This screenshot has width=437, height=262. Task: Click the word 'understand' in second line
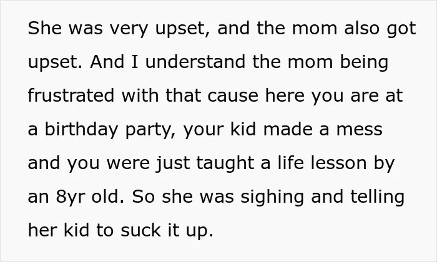[195, 62]
